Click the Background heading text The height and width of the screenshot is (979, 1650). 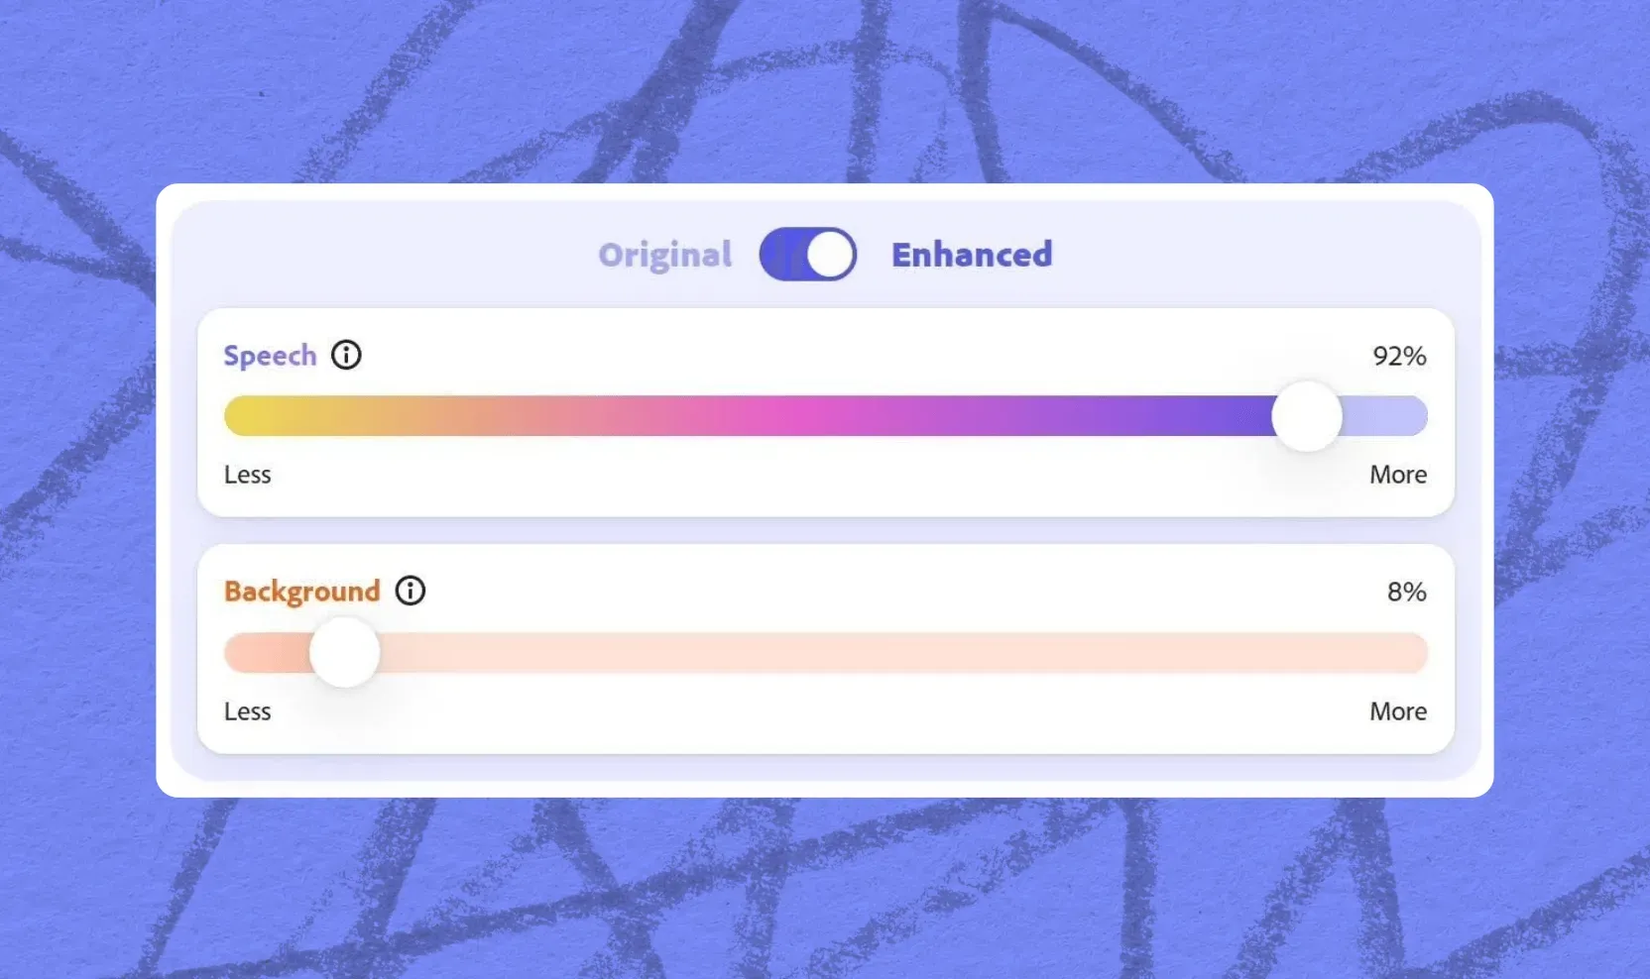[x=302, y=592]
